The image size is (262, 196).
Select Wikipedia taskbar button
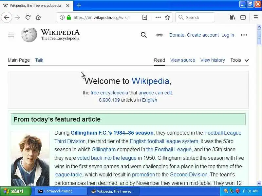pyautogui.click(x=113, y=191)
